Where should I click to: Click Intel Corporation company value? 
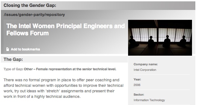pyautogui.click(x=145, y=70)
